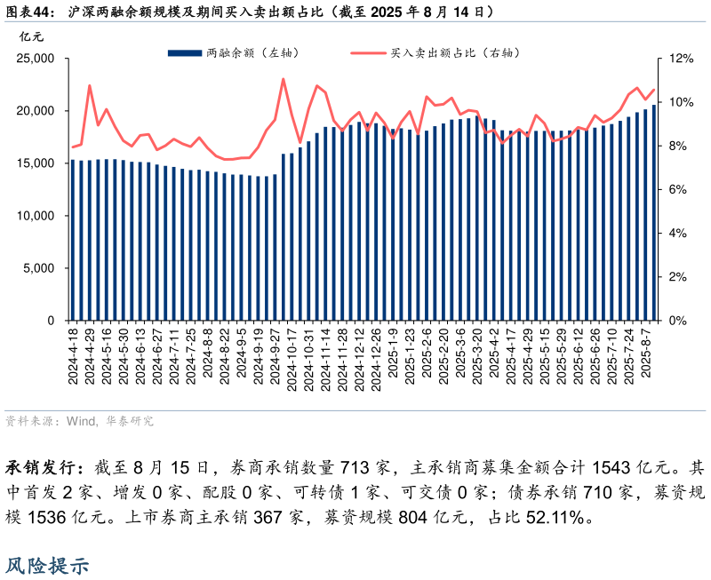711x580 pixels.
Task: Select the 买入卖出额占比（右轴）legend label
Action: click(455, 53)
